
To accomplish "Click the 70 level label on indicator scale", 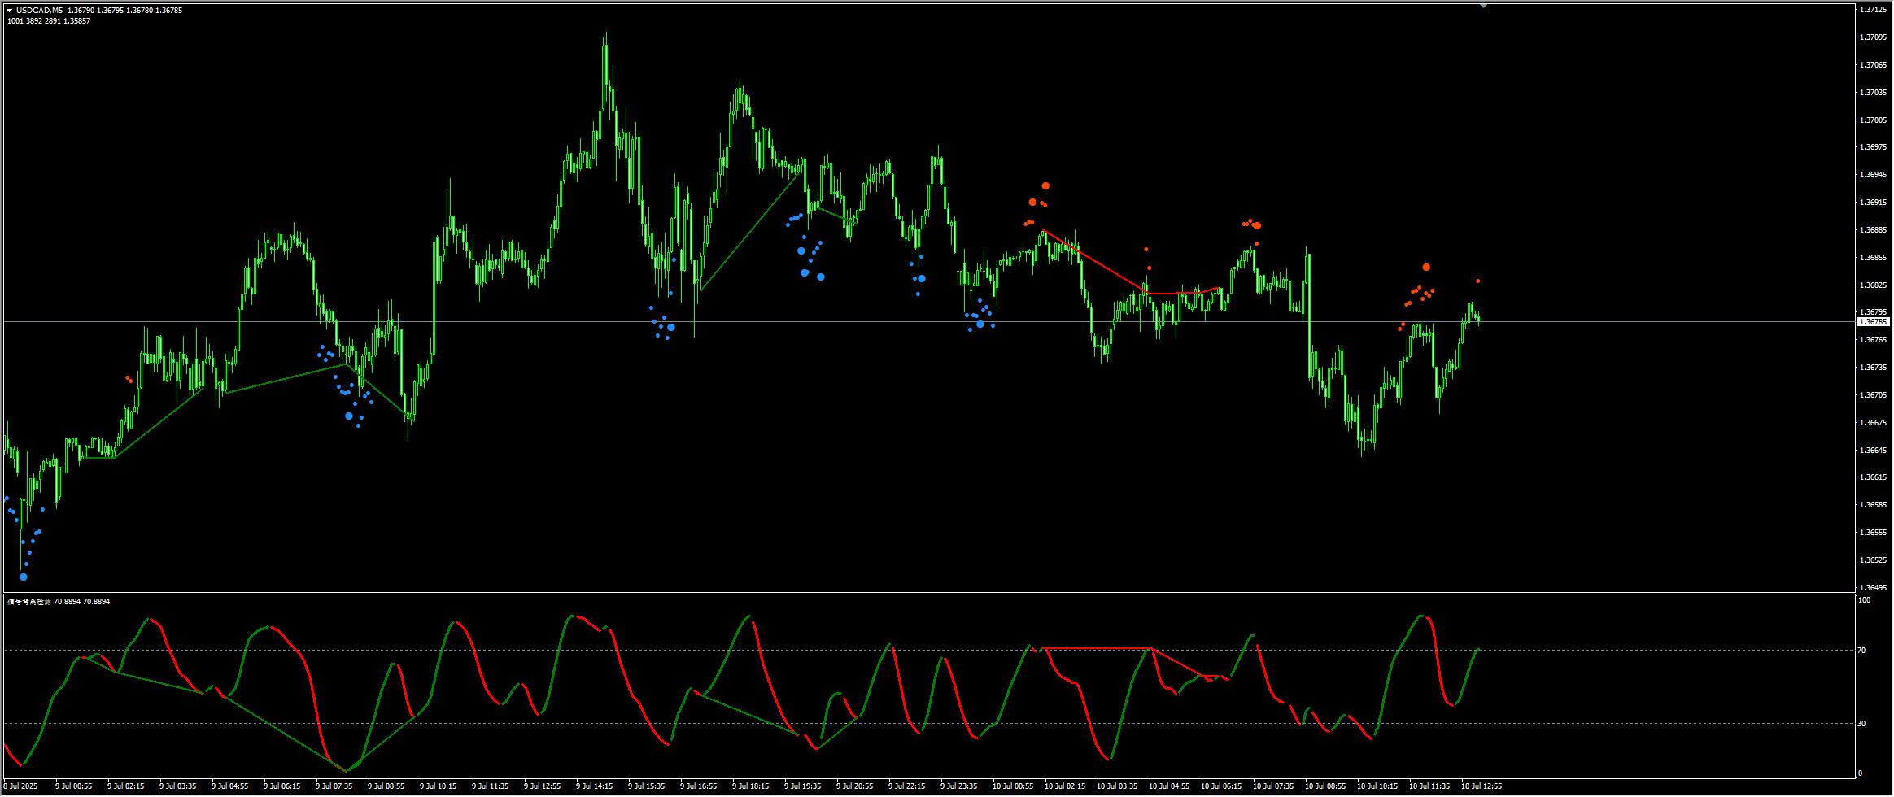I will click(x=1861, y=651).
